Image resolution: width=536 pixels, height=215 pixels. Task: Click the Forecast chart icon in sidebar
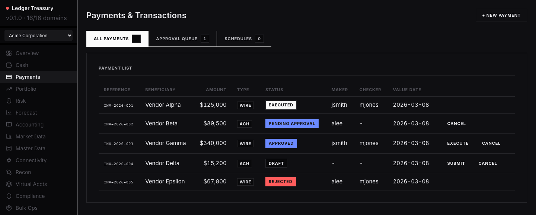point(9,113)
